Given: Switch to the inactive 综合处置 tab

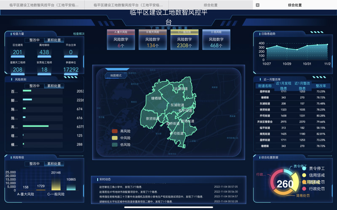Looking at the screenshot, I should pyautogui.click(x=211, y=5).
